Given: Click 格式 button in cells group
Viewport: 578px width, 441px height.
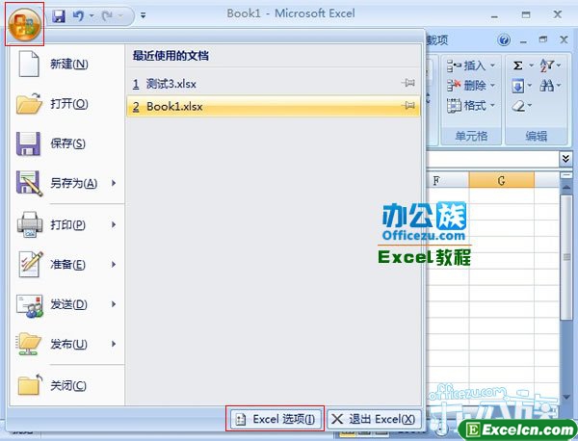Looking at the screenshot, I should (x=466, y=106).
